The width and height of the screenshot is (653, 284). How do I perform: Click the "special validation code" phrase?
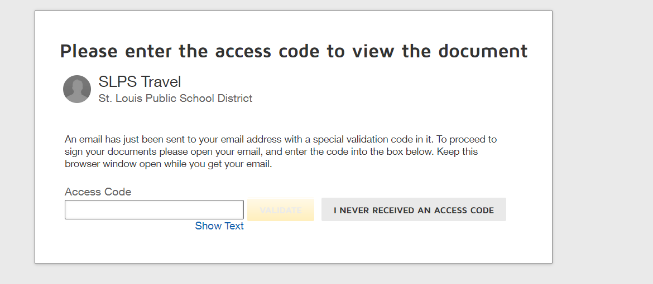(354, 139)
